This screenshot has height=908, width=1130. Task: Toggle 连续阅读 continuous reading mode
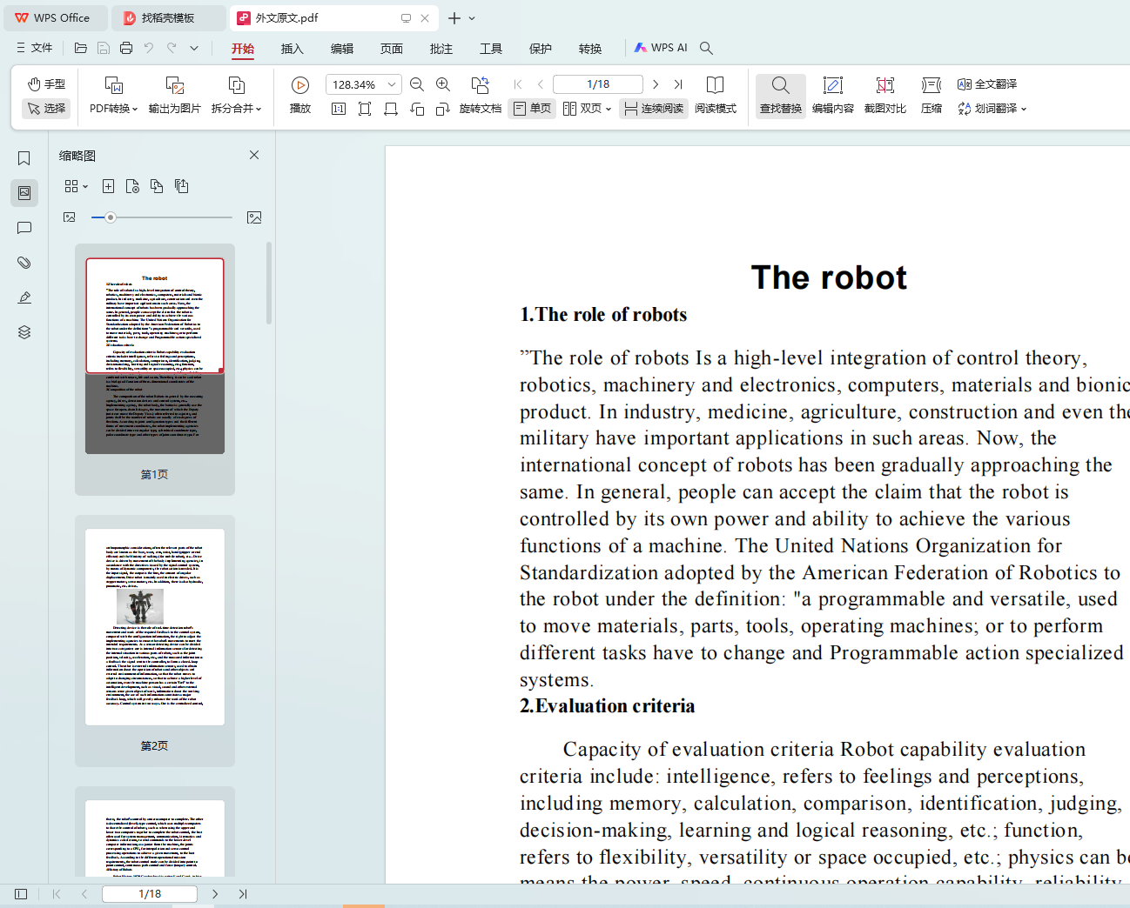pyautogui.click(x=654, y=109)
